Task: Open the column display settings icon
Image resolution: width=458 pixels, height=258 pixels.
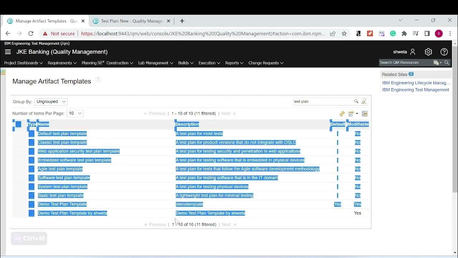Action: pos(365,114)
